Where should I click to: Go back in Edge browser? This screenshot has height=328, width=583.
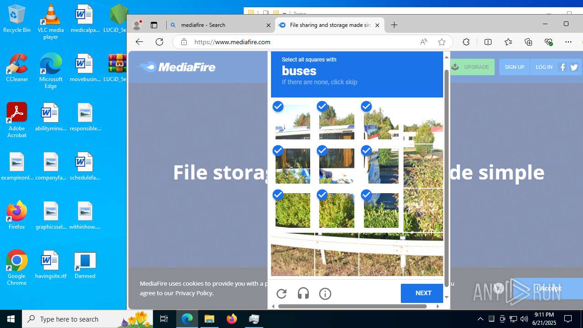[x=139, y=42]
